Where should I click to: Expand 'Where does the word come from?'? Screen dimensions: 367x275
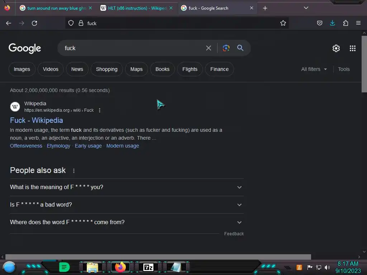(x=127, y=222)
